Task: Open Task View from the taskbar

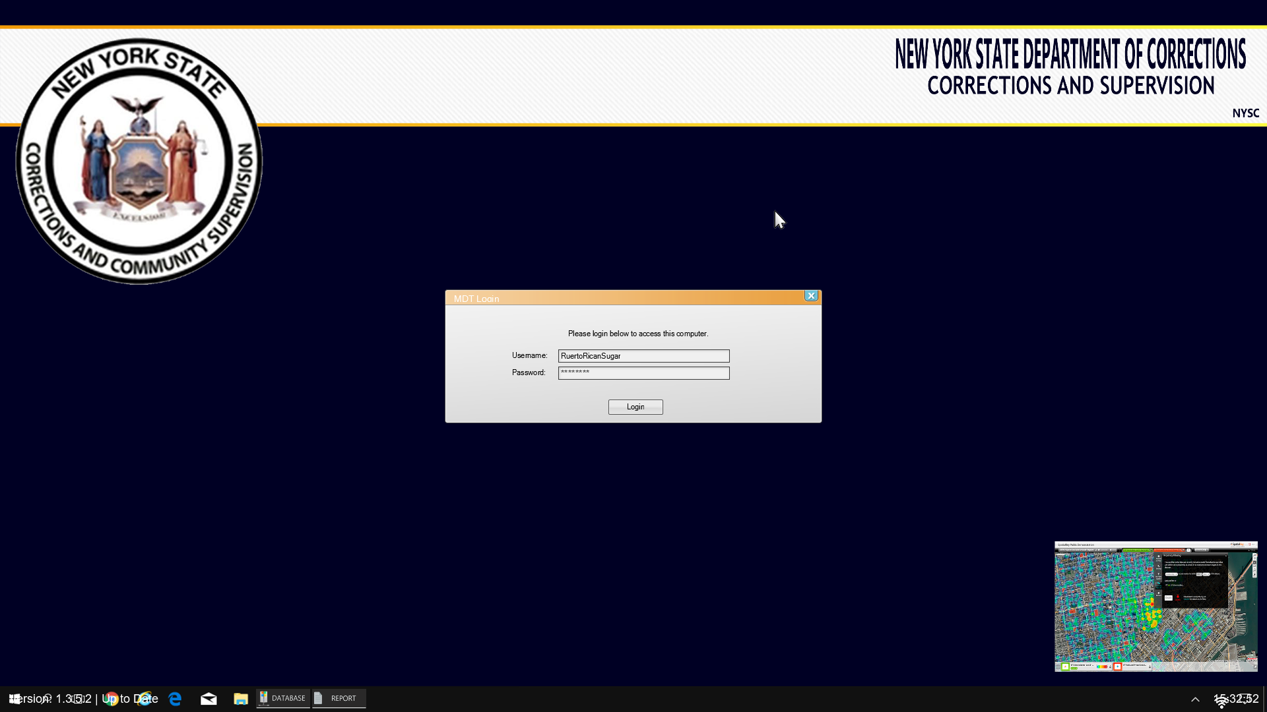Action: click(78, 699)
